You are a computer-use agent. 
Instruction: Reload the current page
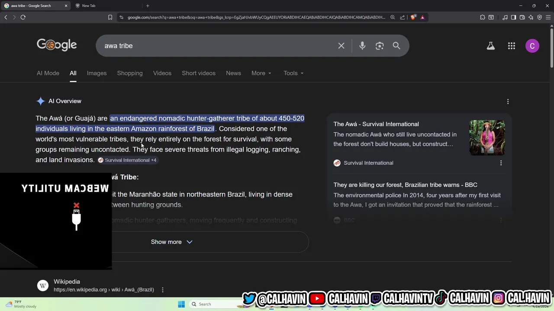[23, 17]
